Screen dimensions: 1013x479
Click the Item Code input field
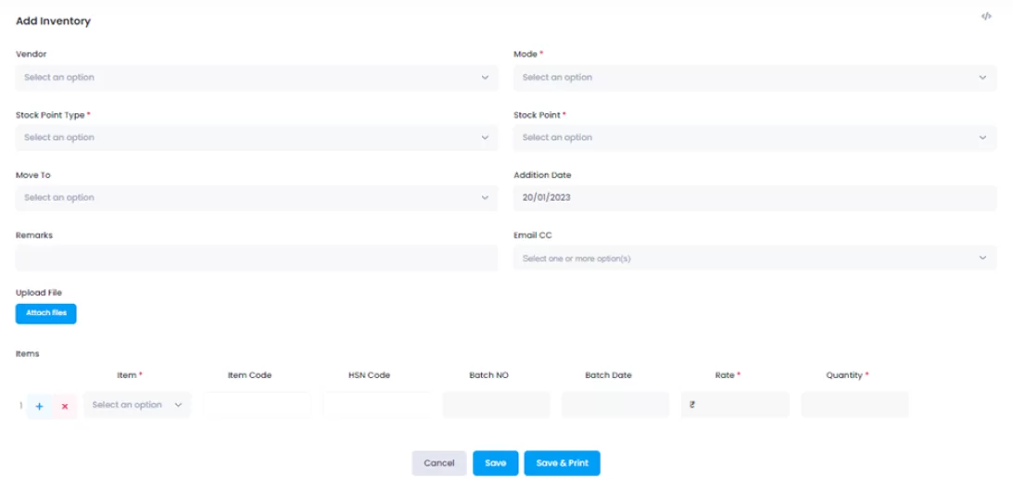point(257,405)
